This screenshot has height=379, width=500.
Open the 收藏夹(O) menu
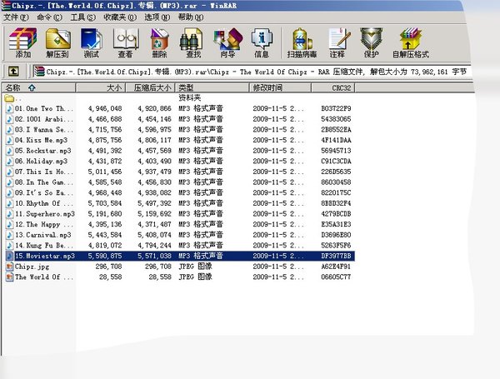tap(120, 17)
